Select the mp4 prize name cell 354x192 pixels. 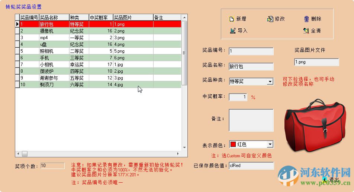(54, 38)
